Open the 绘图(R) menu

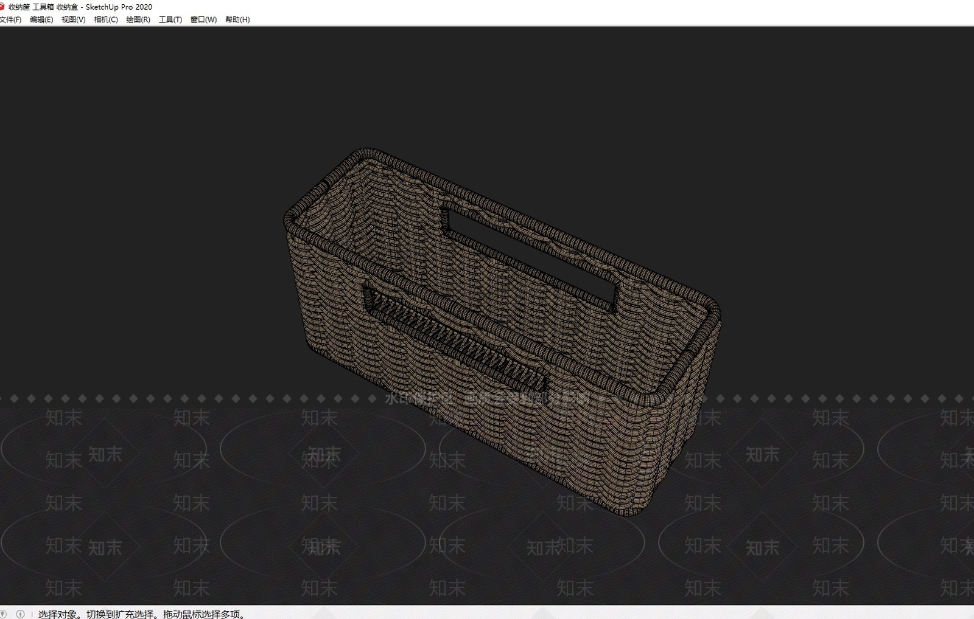tap(138, 19)
